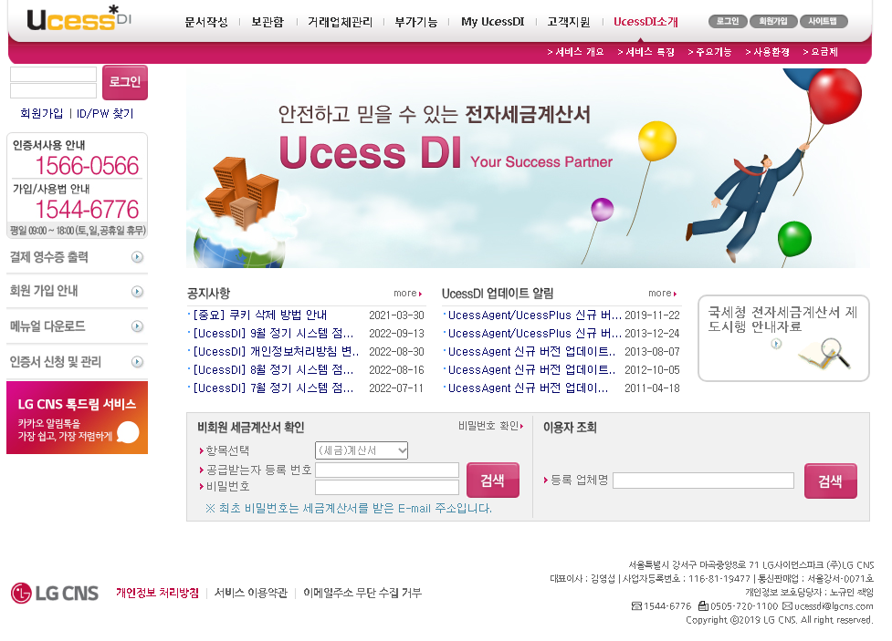
Task: Select 사용환경 submenu
Action: [767, 52]
